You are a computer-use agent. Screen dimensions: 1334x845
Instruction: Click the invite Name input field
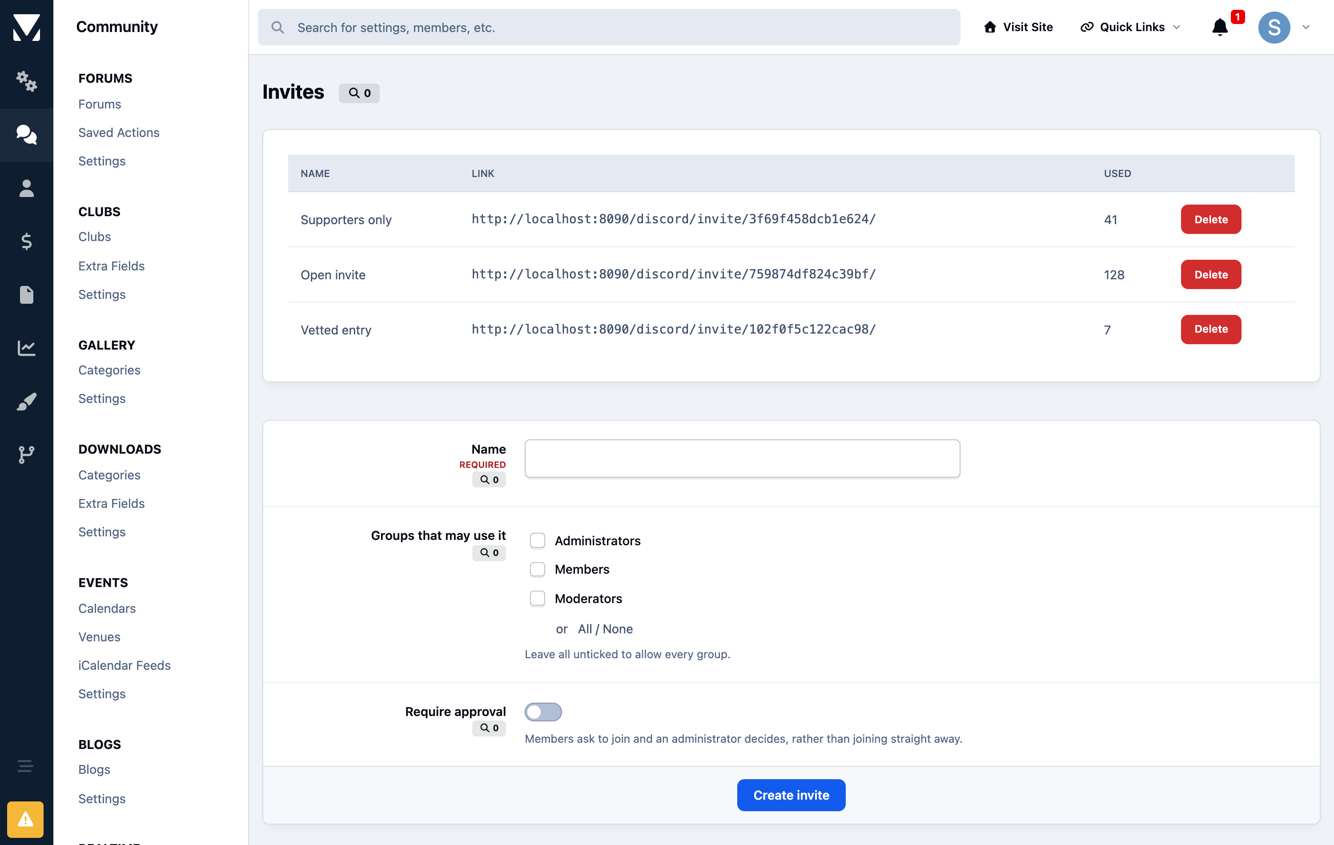[742, 458]
